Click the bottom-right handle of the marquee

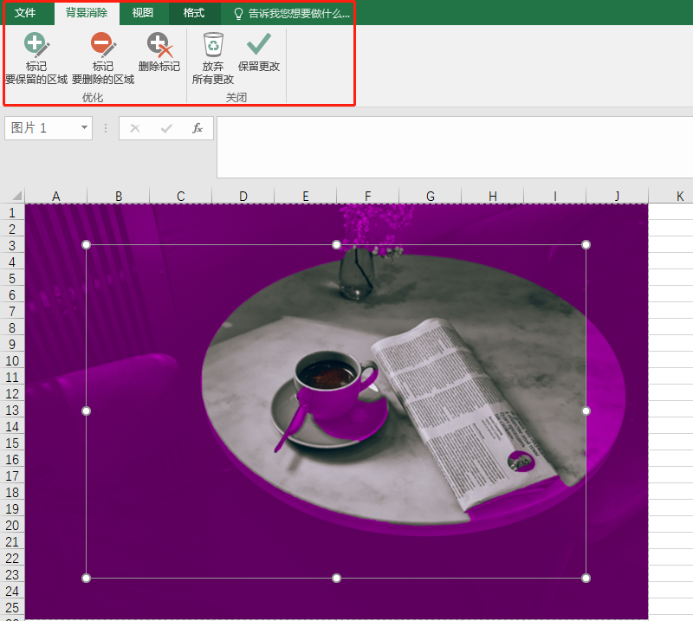[586, 578]
